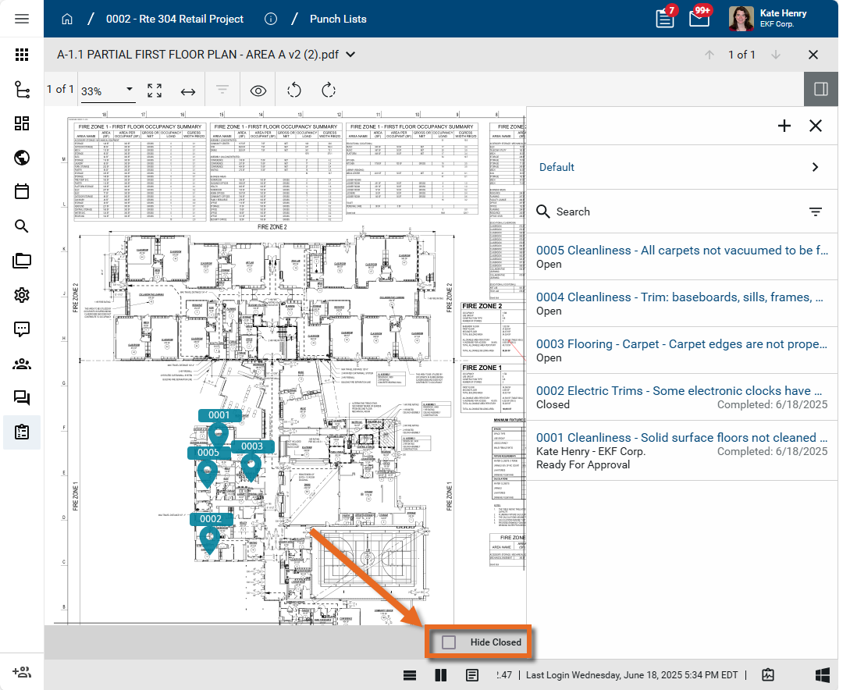This screenshot has height=690, width=850.
Task: Open the notifications clipboard icon
Action: tap(665, 19)
